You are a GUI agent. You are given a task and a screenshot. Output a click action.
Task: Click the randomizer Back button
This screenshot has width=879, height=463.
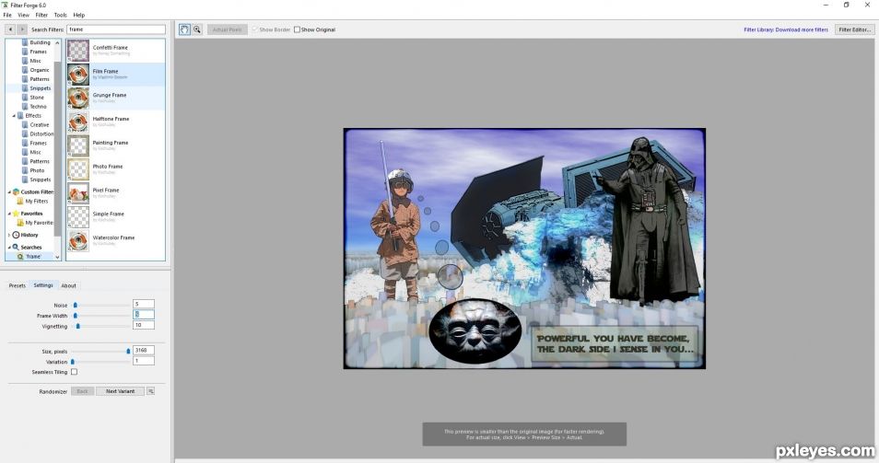point(82,391)
